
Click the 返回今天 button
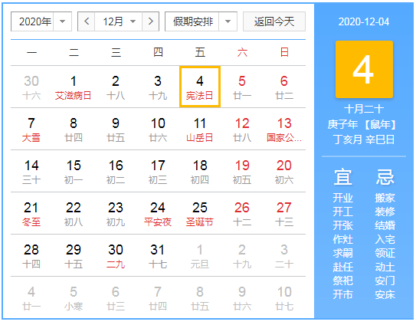274,21
